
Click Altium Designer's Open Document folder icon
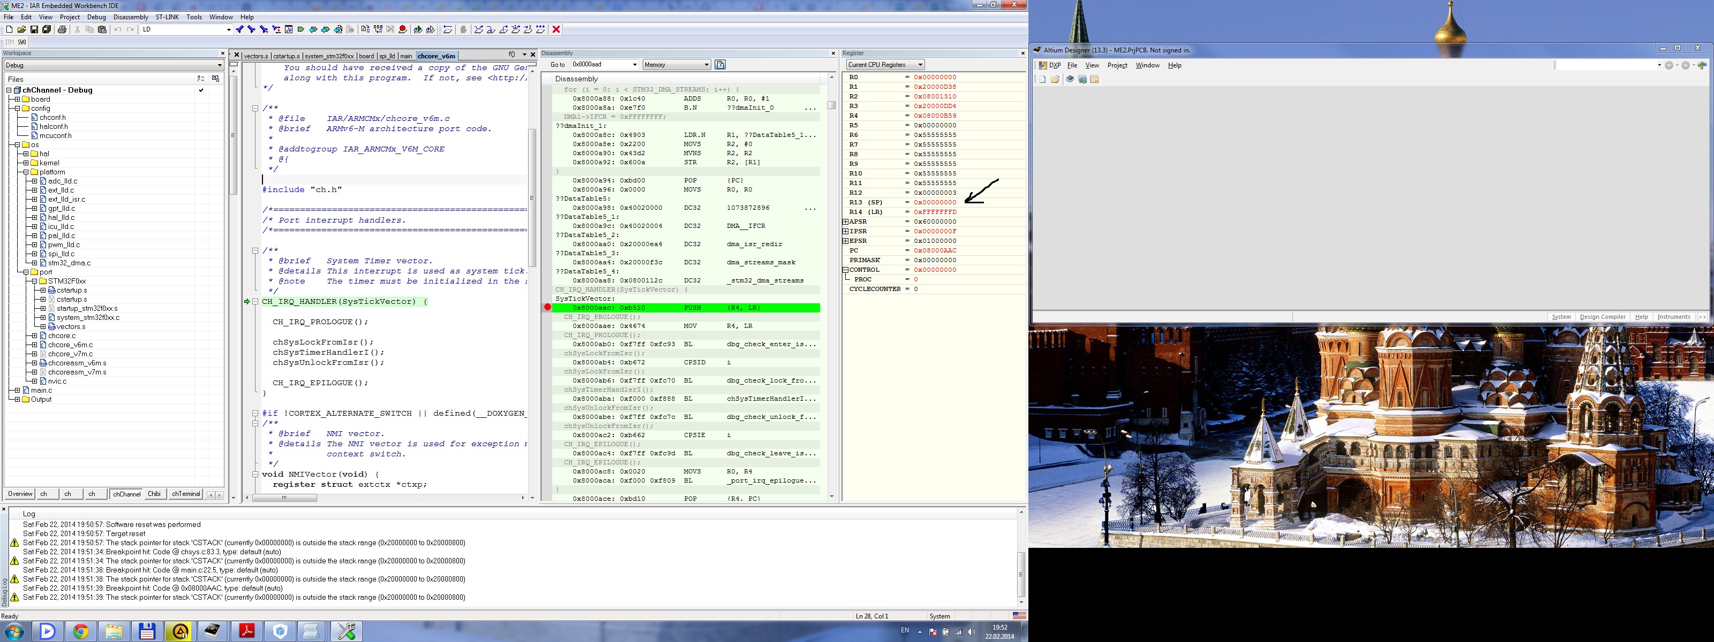(1055, 80)
